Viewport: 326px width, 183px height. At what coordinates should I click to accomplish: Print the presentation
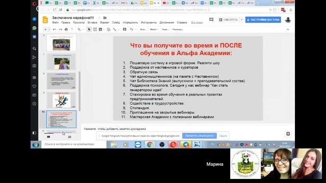click(x=66, y=29)
